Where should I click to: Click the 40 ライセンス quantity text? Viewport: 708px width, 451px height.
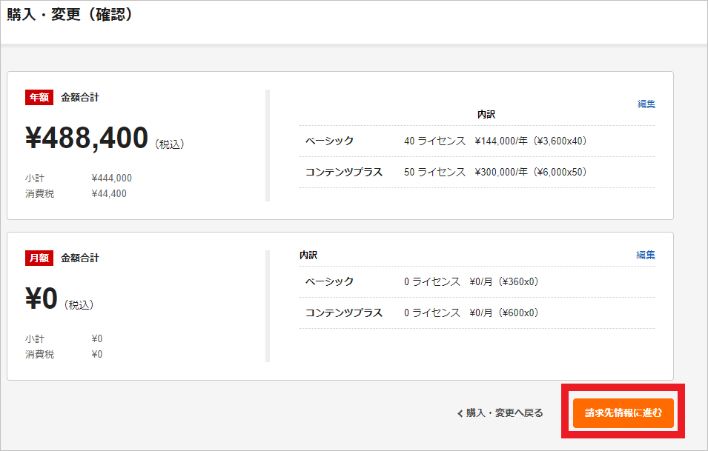coord(434,141)
